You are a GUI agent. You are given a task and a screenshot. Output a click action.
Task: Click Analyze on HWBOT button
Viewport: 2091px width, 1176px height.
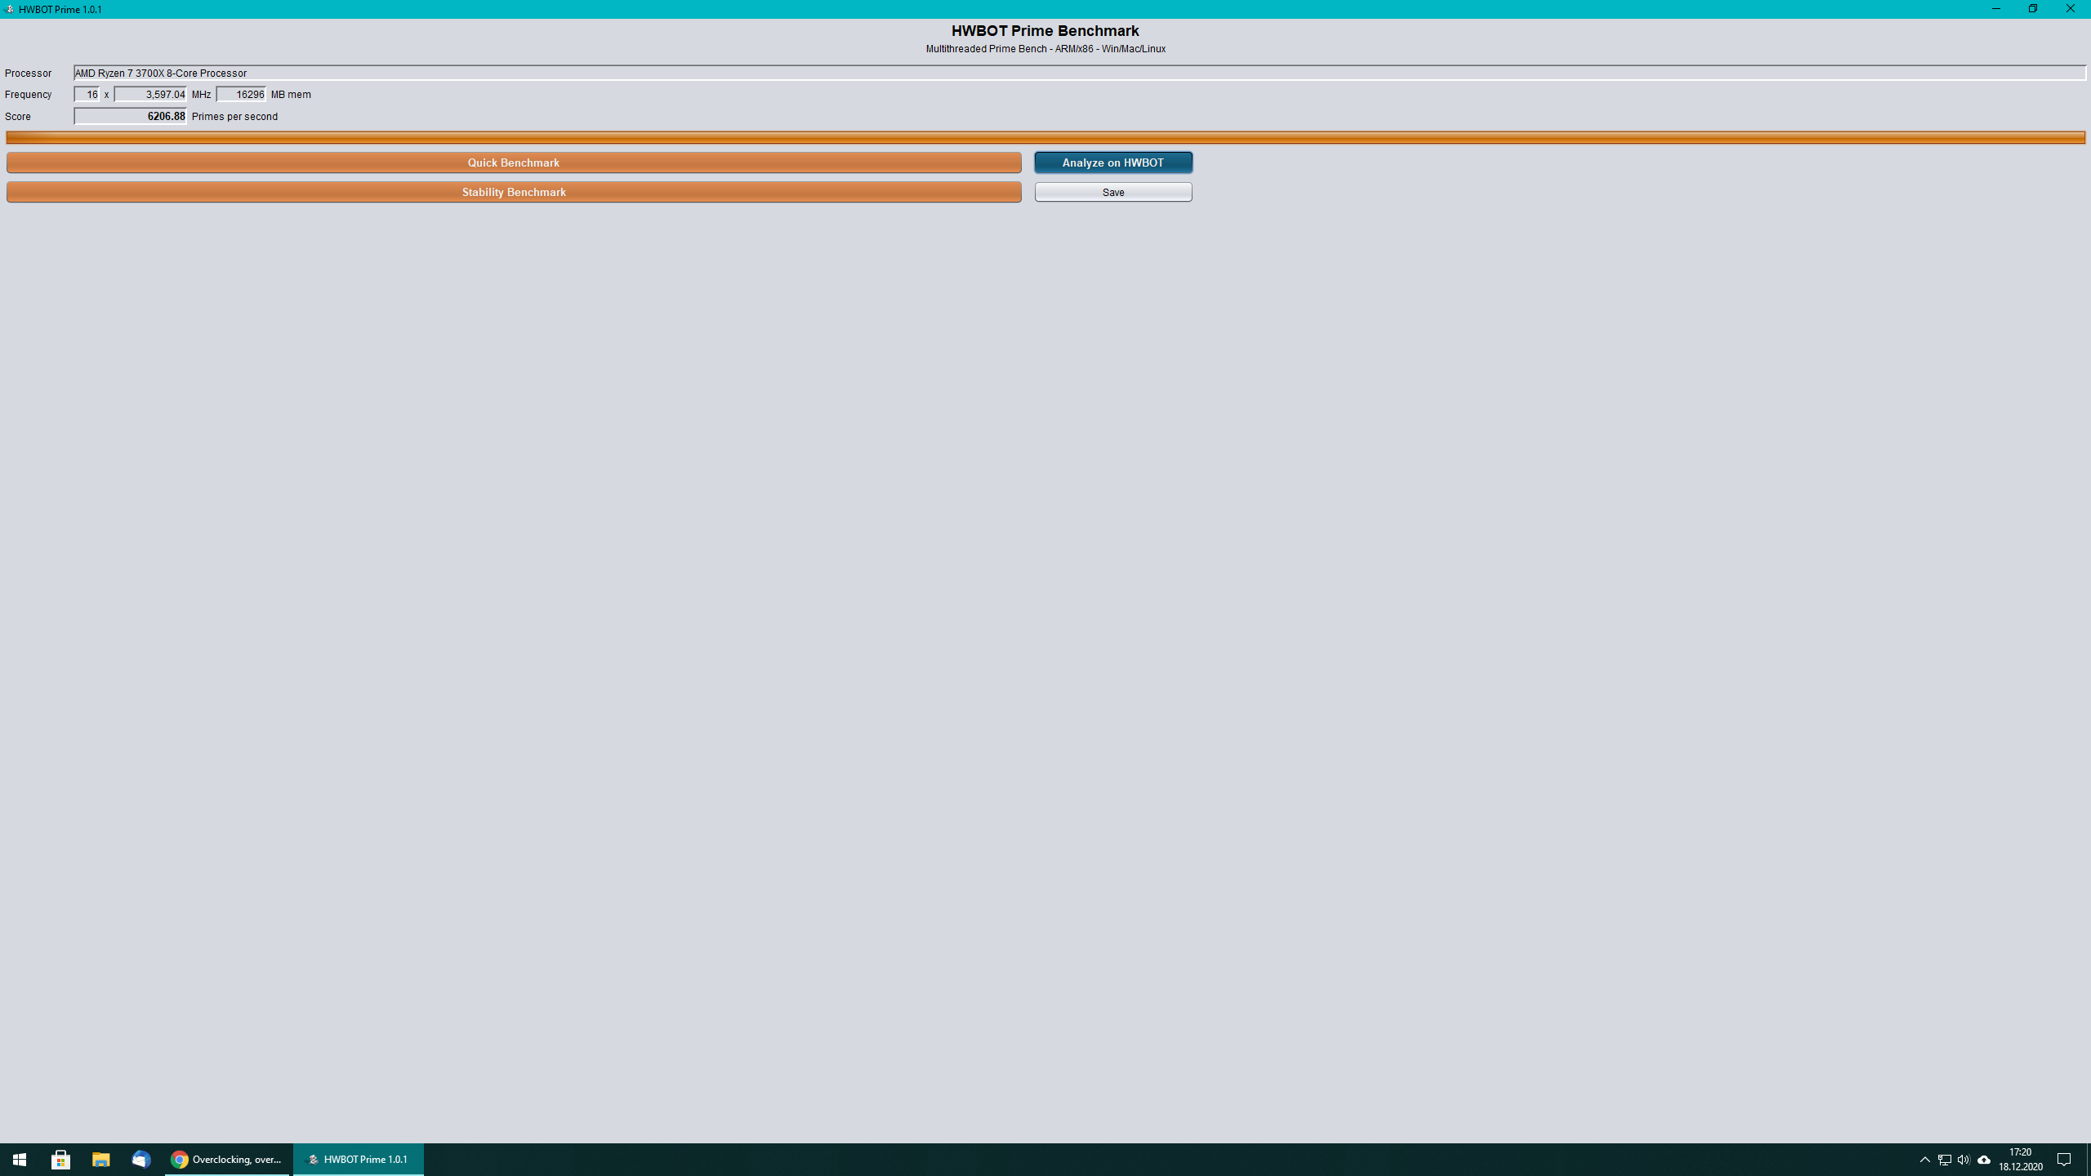click(x=1113, y=163)
